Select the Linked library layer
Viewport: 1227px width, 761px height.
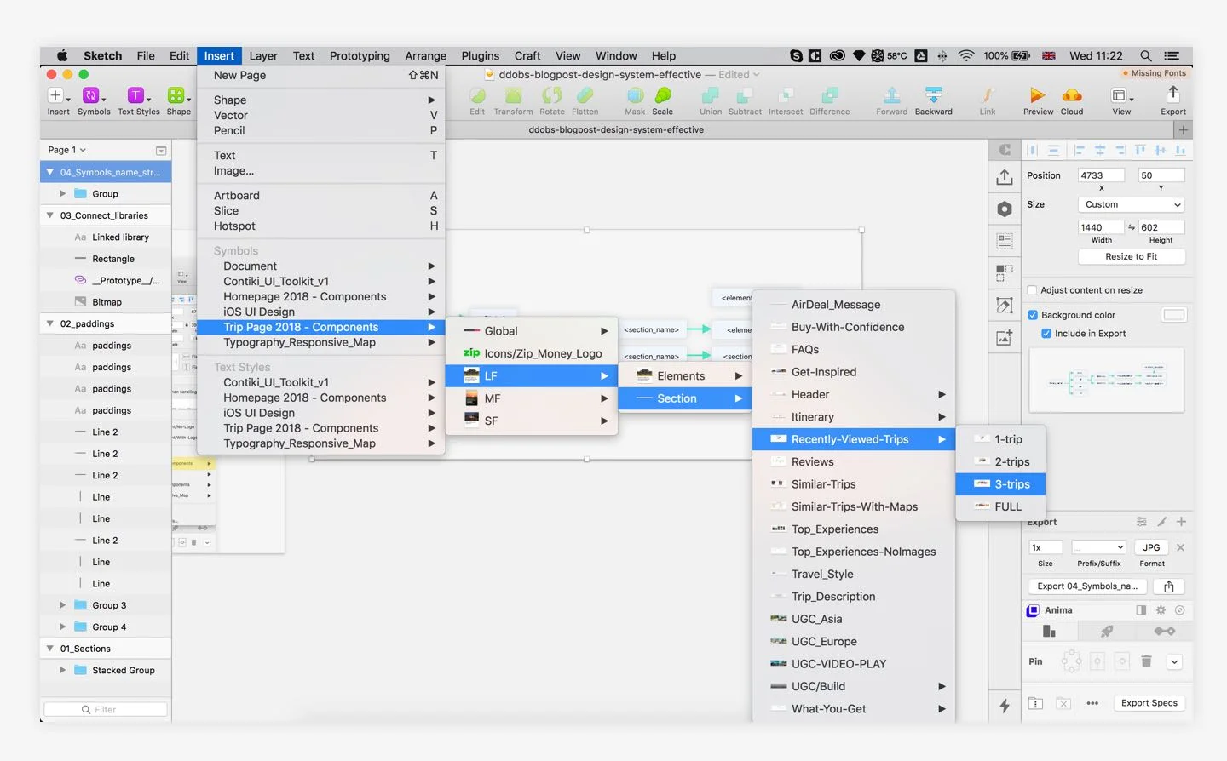tap(106, 237)
